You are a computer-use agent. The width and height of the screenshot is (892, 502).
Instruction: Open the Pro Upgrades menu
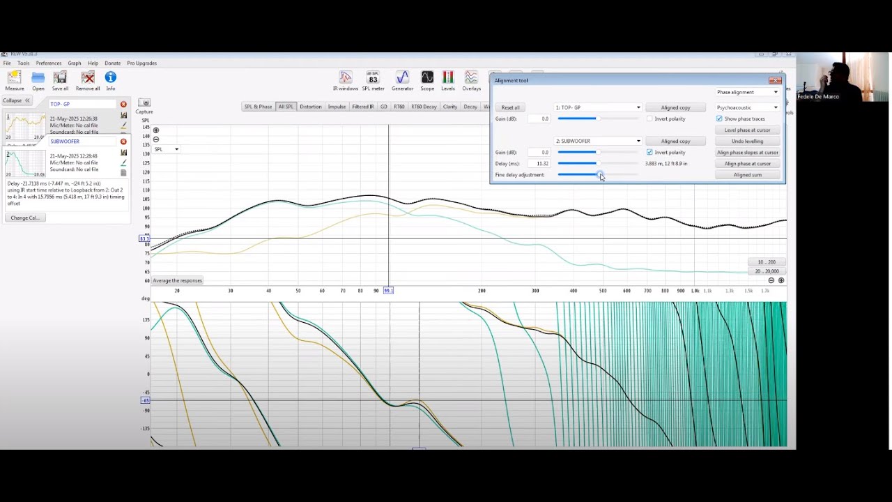(141, 63)
